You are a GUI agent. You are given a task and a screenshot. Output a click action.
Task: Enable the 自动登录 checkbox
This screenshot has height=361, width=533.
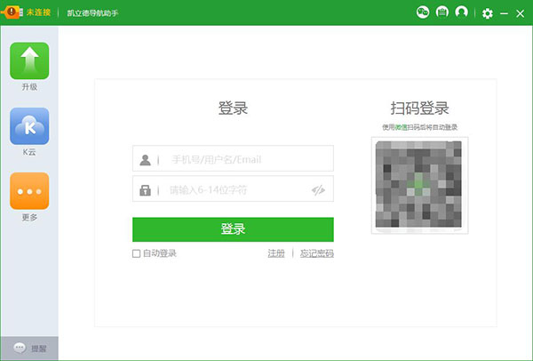[x=136, y=253]
